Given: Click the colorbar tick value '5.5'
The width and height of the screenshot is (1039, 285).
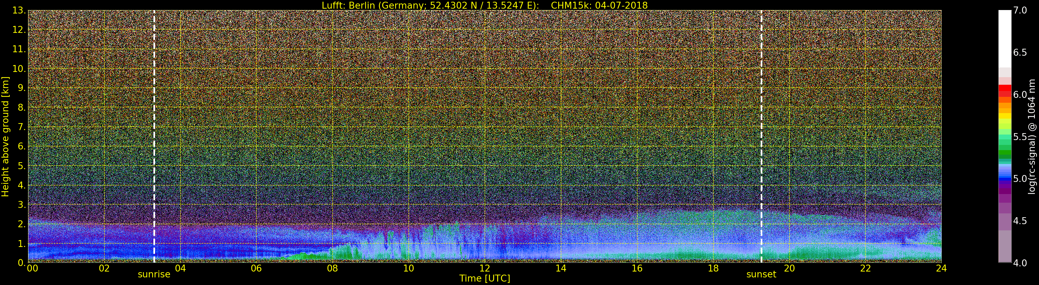Looking at the screenshot, I should pyautogui.click(x=1020, y=137).
